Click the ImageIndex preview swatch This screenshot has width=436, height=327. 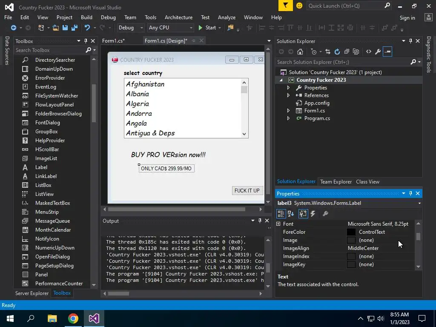point(351,256)
